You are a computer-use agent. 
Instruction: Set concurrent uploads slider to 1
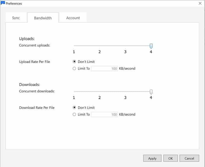coord(74,46)
